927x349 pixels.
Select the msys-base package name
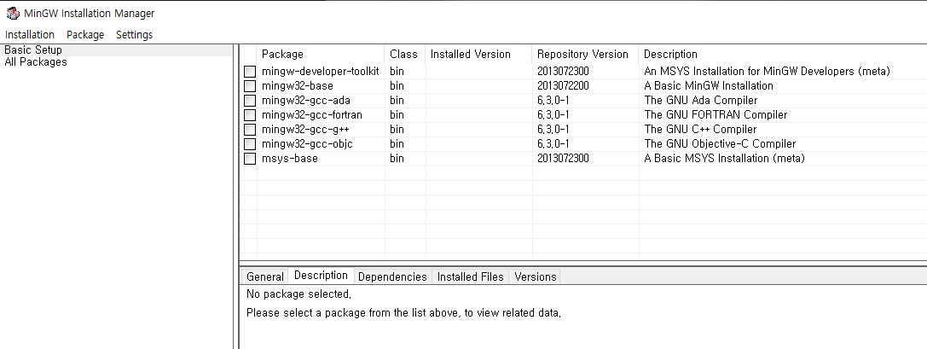(x=290, y=159)
